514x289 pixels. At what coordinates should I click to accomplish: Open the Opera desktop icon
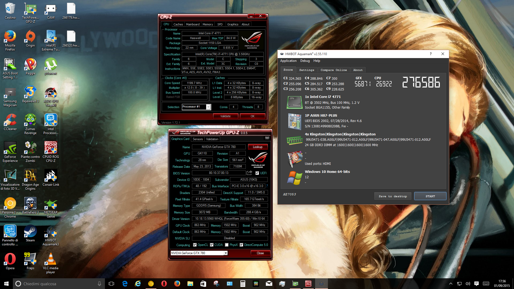(x=10, y=261)
